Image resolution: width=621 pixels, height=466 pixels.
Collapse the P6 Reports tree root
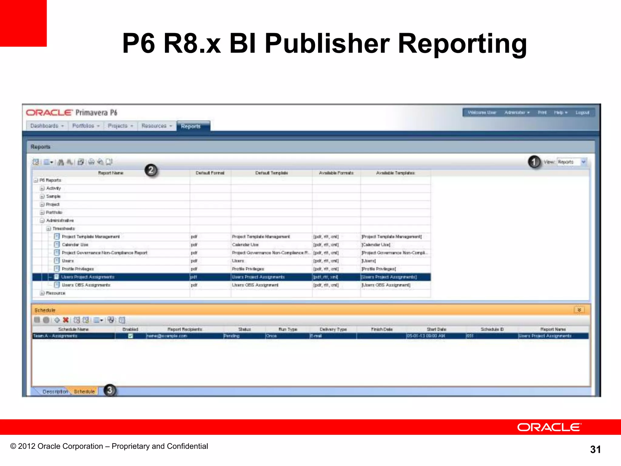[36, 180]
